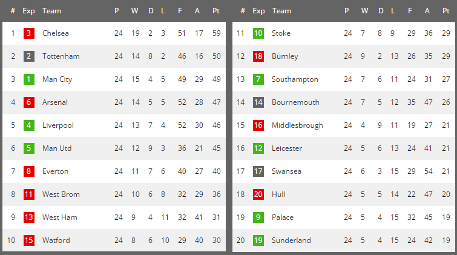Click the Sunderland team name
457x255 pixels.
[x=291, y=240]
